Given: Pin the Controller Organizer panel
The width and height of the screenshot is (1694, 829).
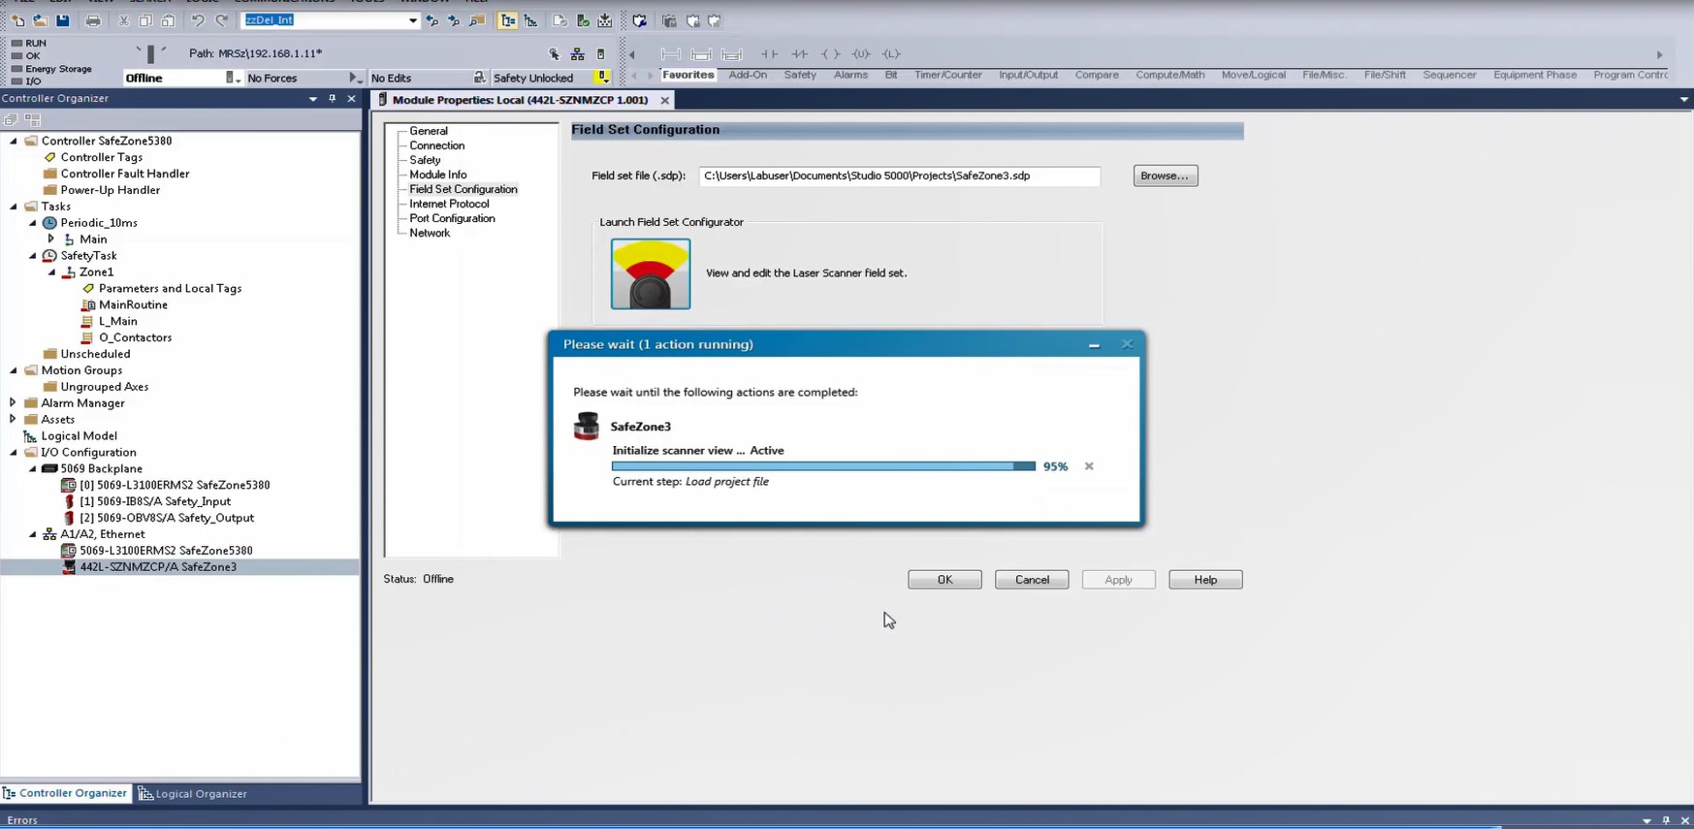Looking at the screenshot, I should tap(332, 98).
